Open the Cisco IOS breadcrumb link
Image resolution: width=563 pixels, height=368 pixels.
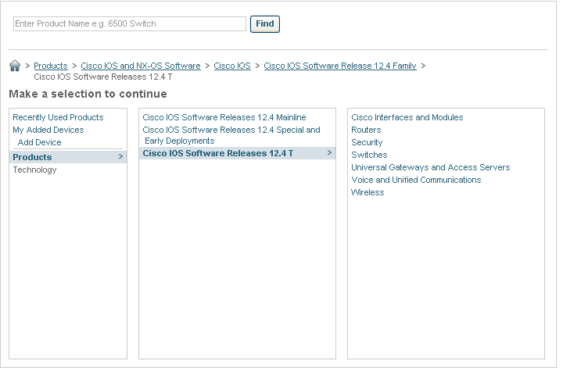pos(232,66)
